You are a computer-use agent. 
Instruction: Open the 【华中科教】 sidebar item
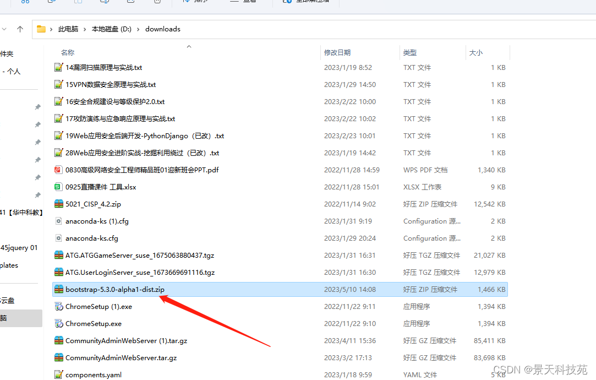click(x=21, y=212)
